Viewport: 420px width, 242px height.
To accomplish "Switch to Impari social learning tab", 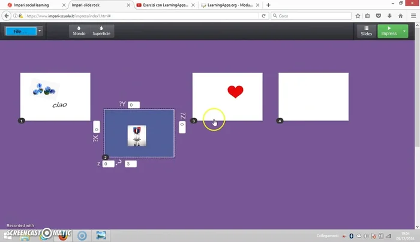I will [x=33, y=5].
